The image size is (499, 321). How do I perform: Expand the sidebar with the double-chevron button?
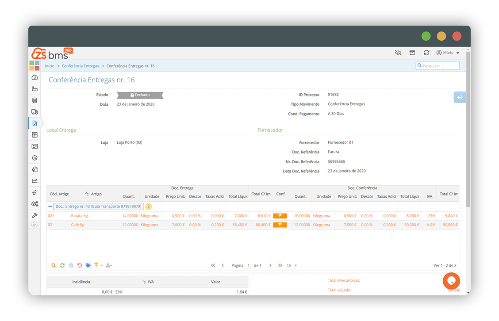[x=35, y=225]
